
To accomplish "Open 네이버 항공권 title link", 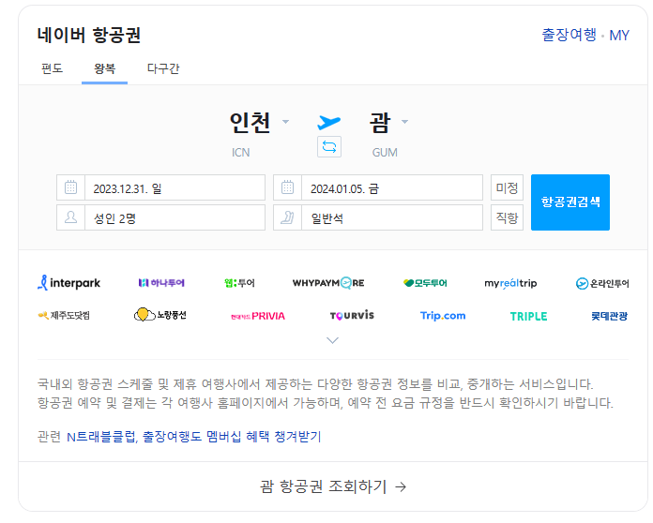I will click(x=89, y=35).
